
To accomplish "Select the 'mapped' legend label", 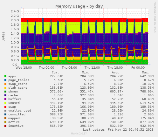I will (x=14, y=118).
